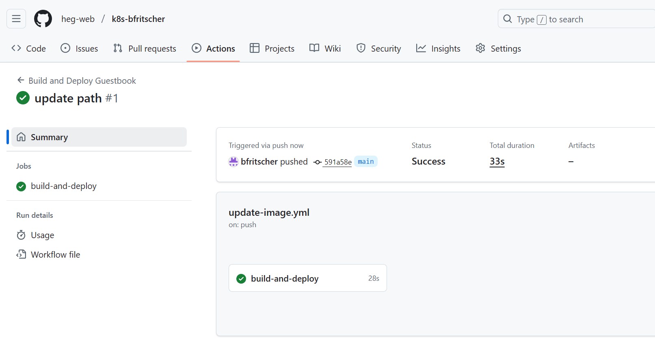The image size is (655, 345).
Task: Click the magnifier icon in search
Action: coord(507,19)
